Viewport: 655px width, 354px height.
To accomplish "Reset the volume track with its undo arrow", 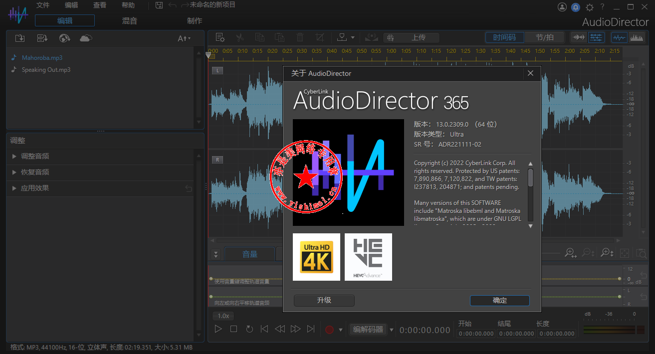I will [644, 276].
